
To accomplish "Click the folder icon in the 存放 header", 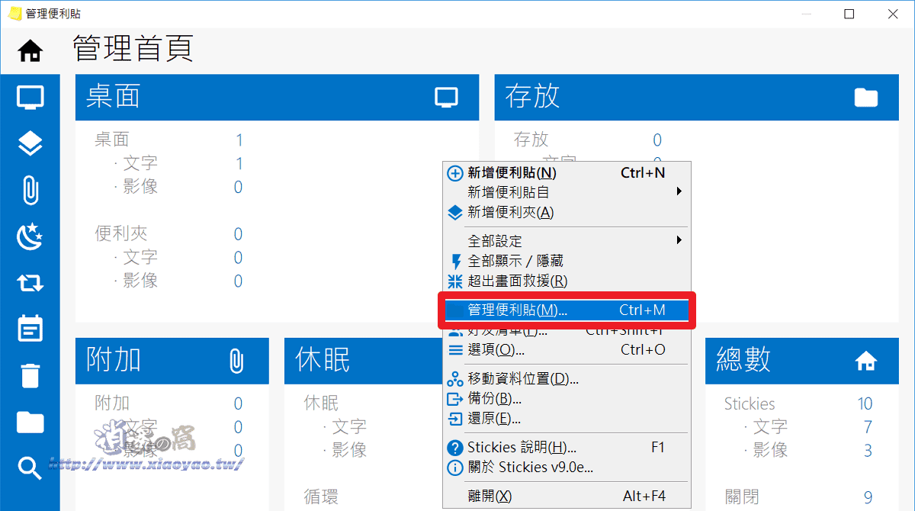I will pyautogui.click(x=865, y=97).
